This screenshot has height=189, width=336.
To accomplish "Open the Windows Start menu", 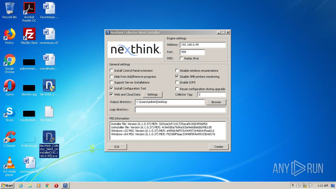I will tap(7, 186).
